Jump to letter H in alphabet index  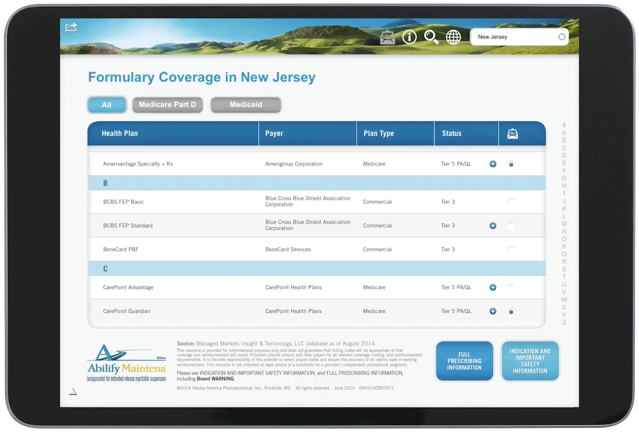tap(564, 186)
